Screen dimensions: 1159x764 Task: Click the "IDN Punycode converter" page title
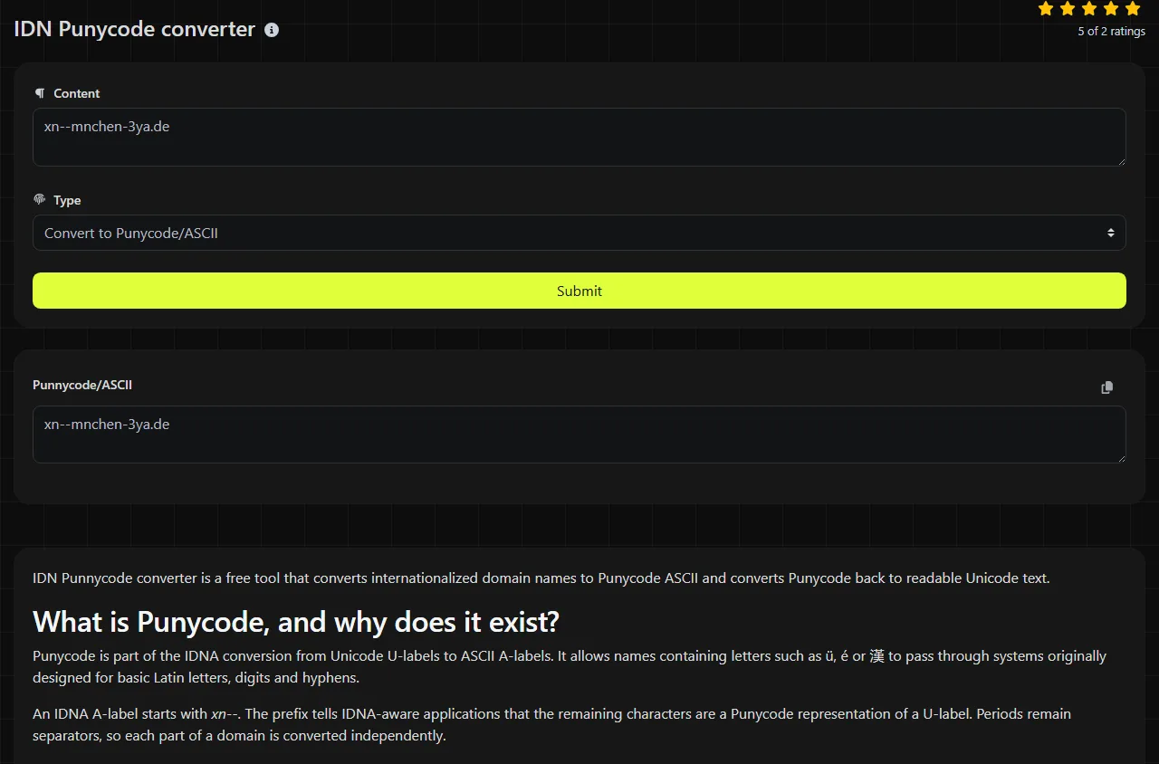(135, 29)
